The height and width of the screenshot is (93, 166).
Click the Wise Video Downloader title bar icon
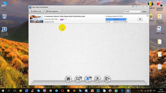tap(30, 7)
